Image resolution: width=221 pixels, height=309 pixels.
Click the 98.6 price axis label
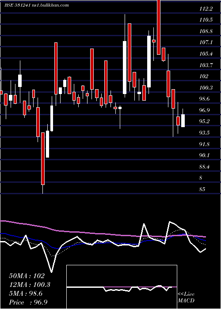tap(205, 99)
